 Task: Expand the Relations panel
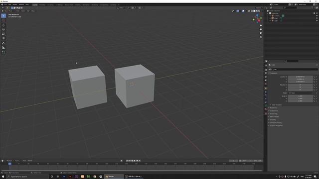[273, 108]
